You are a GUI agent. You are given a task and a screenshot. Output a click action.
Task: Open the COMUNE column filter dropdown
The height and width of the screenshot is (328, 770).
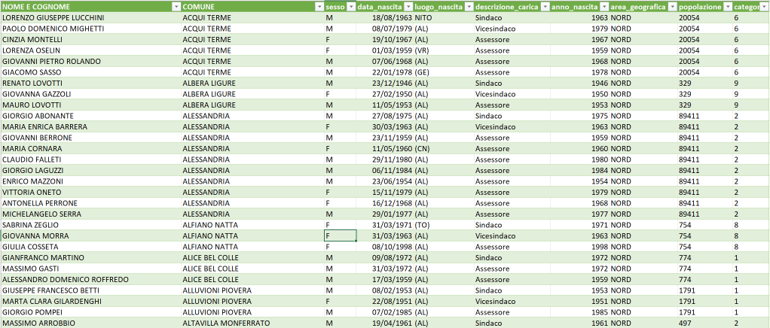[319, 6]
